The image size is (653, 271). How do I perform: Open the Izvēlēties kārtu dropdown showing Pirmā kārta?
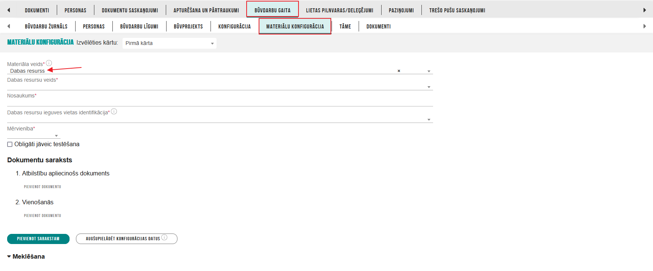pos(170,43)
